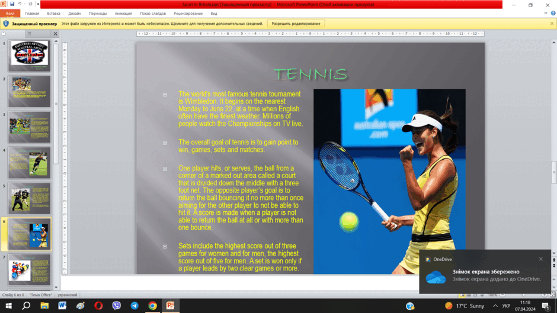Click thumbnail pane scroll up arrow

click(x=56, y=41)
